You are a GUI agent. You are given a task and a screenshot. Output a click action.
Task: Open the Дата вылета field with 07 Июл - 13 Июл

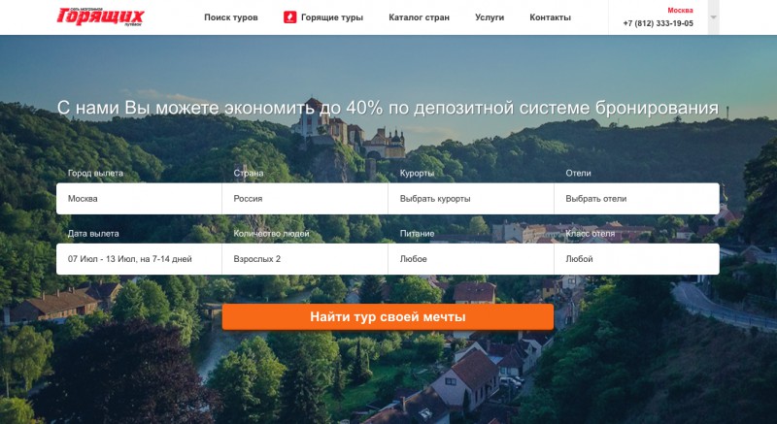coord(139,259)
